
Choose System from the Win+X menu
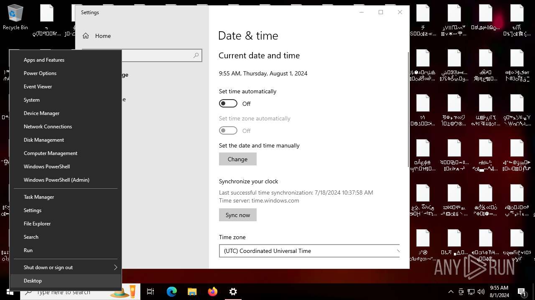pos(66,100)
